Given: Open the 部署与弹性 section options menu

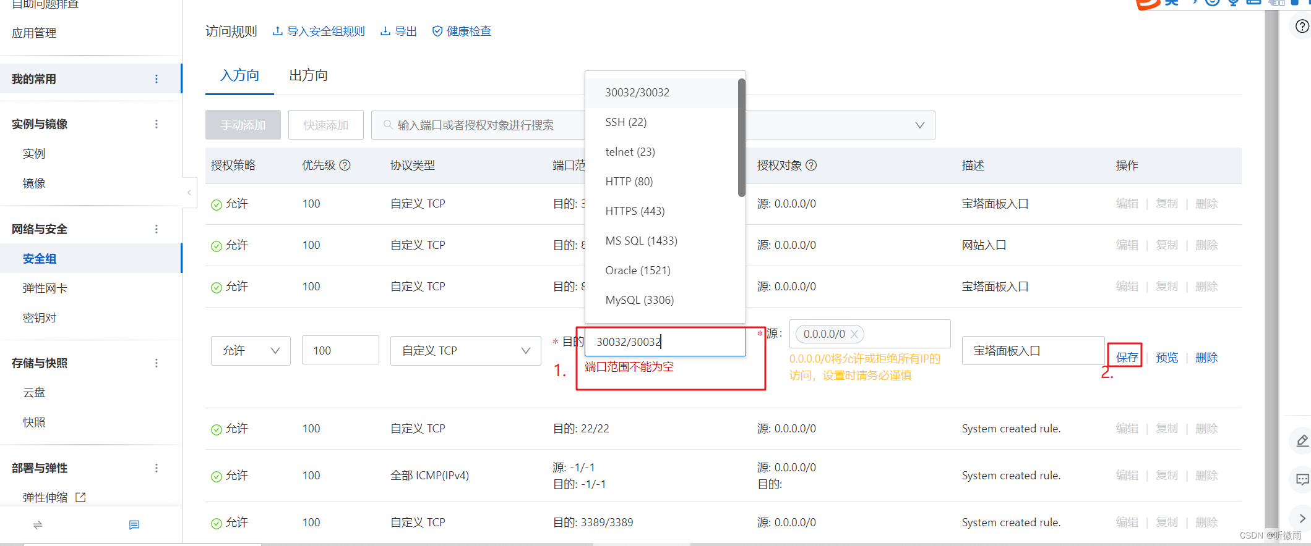Looking at the screenshot, I should (156, 468).
